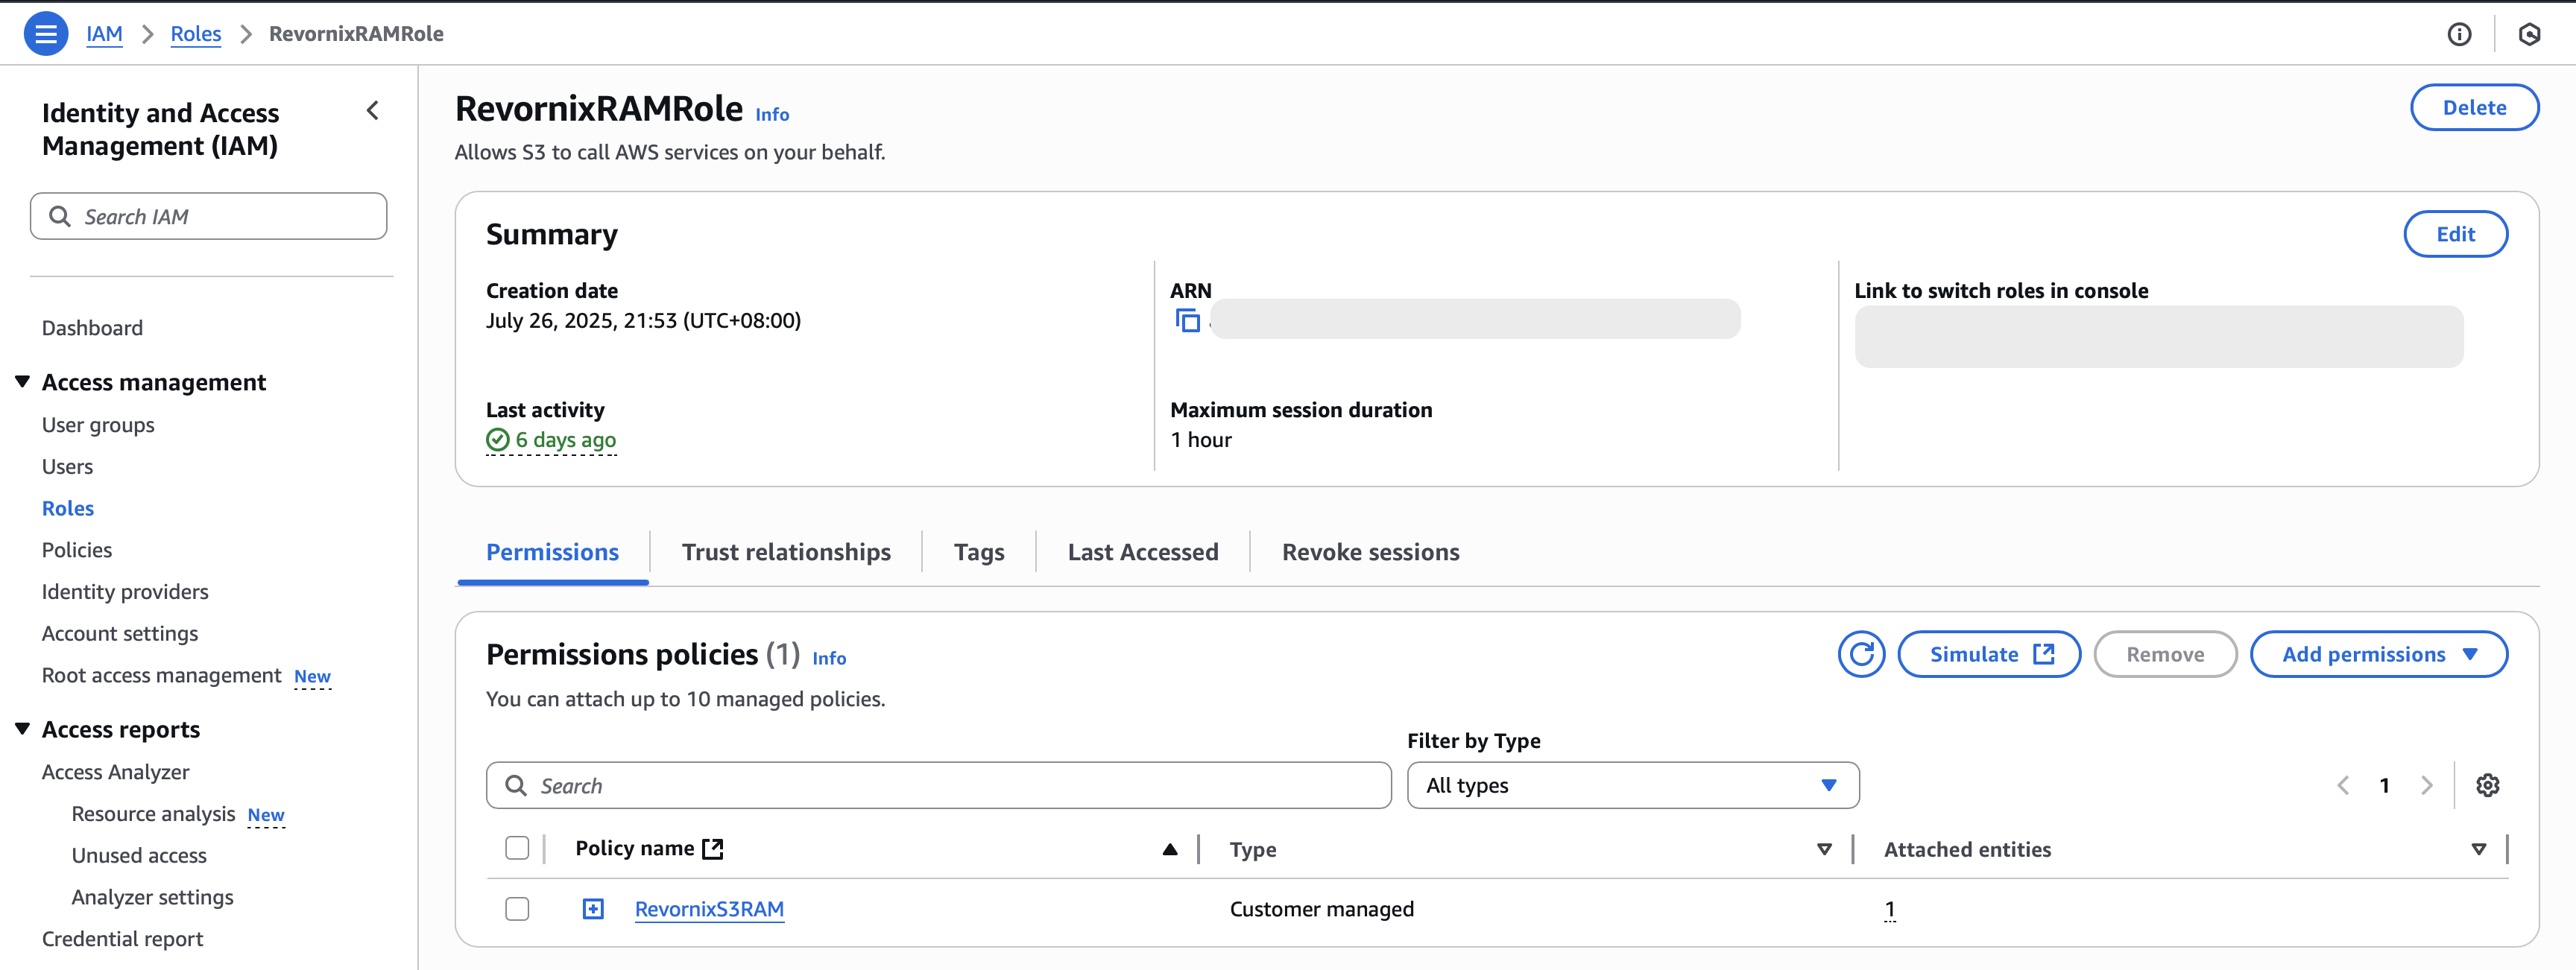Collapse the Access reports section

tap(23, 729)
